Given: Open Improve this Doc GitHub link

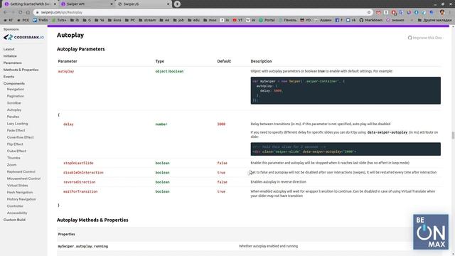Looking at the screenshot, I should click(x=425, y=38).
